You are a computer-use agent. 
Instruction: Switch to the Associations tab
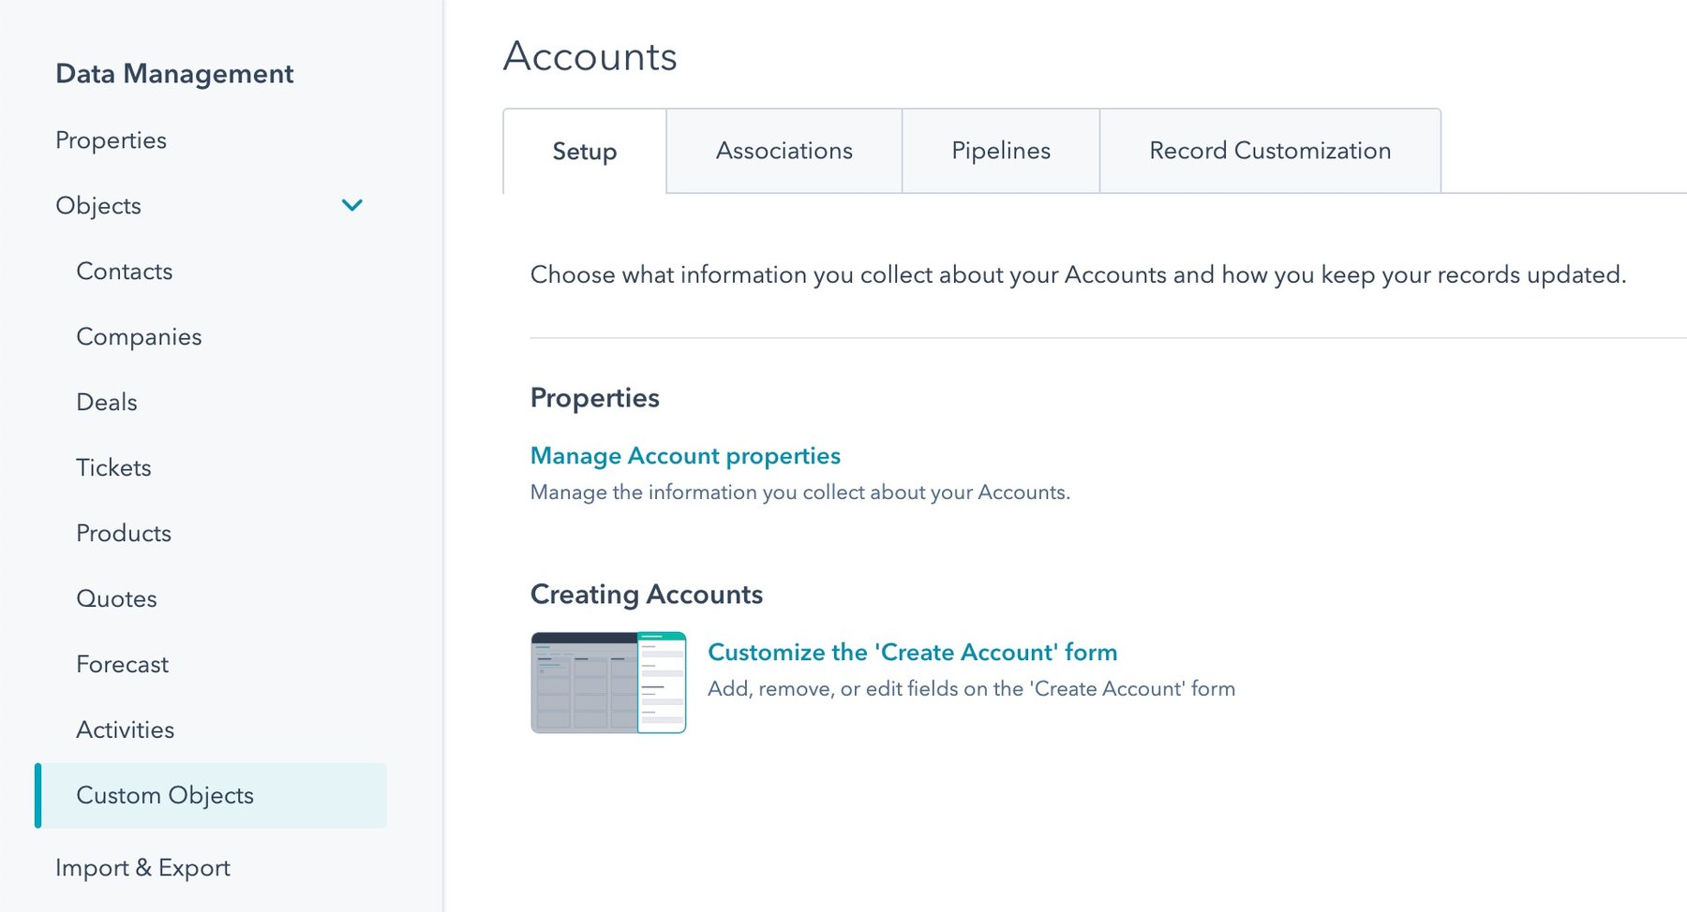784,151
